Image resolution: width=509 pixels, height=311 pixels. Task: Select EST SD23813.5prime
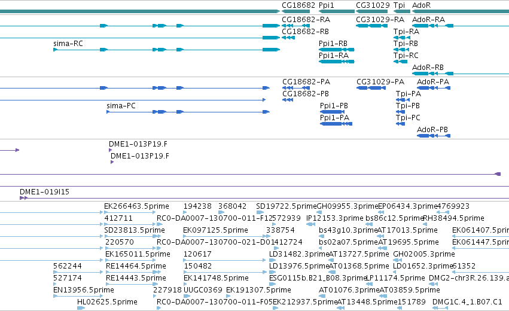tap(135, 230)
